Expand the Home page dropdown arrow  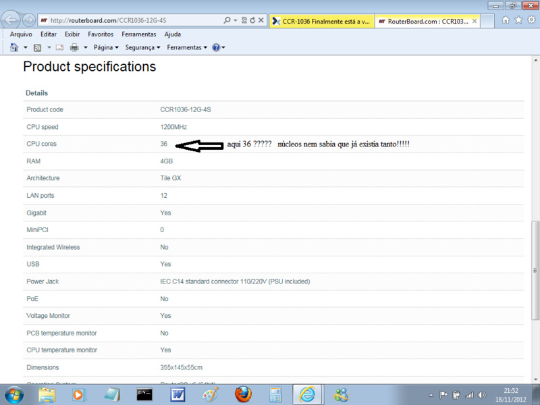coord(25,47)
